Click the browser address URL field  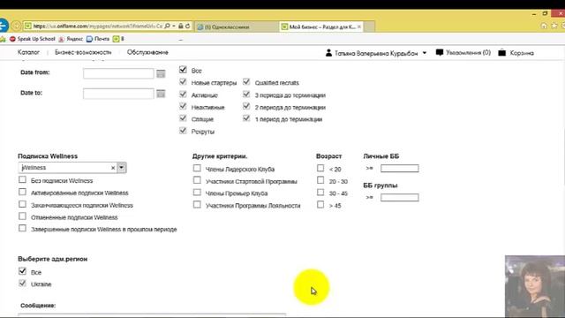[97, 26]
